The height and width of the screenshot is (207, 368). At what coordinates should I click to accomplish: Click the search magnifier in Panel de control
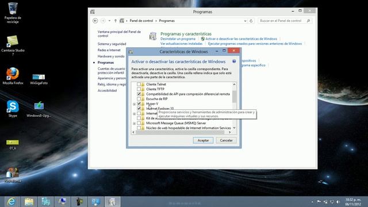(x=308, y=21)
